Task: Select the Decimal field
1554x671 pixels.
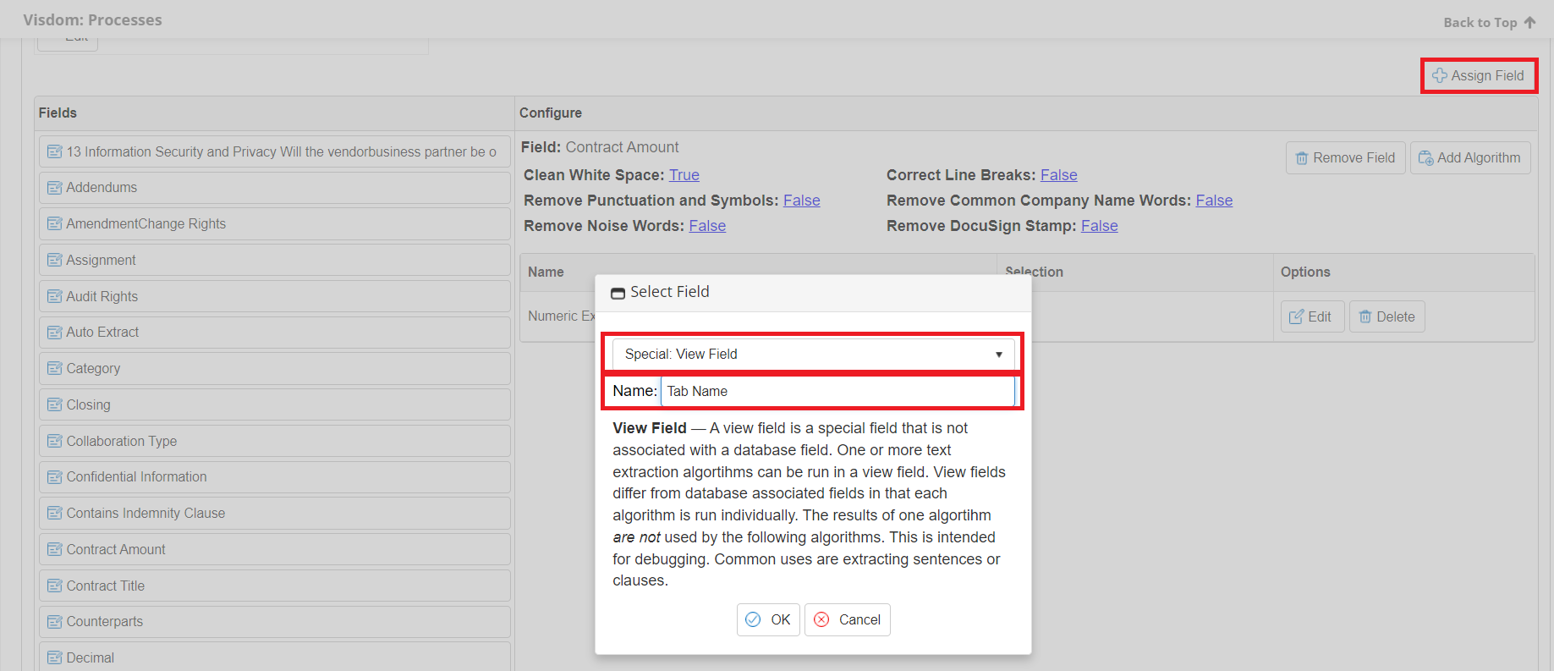Action: click(274, 657)
